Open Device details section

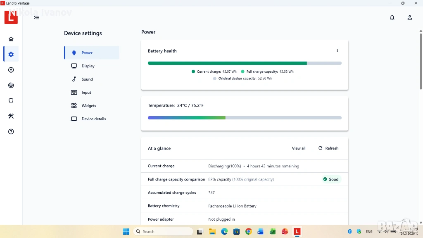93,119
